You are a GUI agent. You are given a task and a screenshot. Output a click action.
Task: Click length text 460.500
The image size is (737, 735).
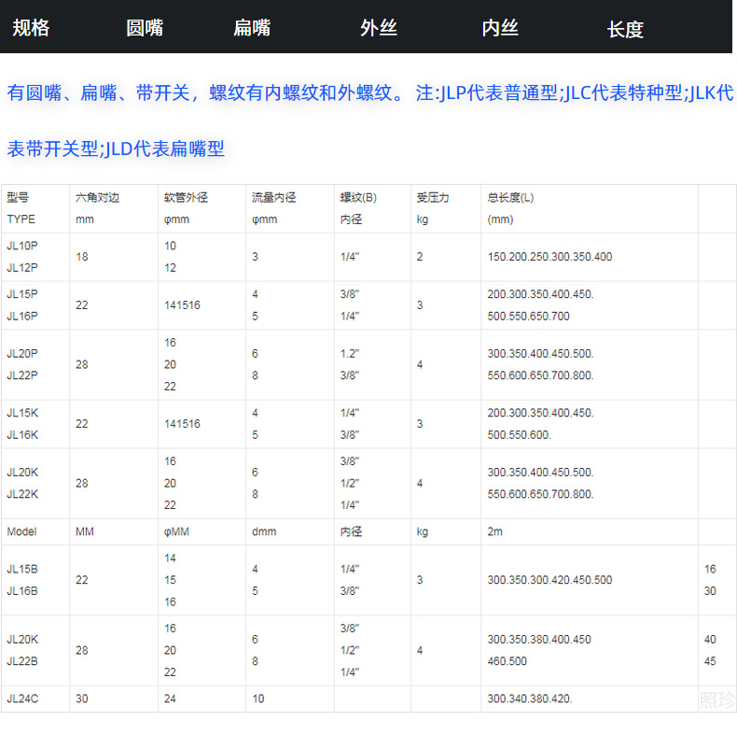pos(508,661)
